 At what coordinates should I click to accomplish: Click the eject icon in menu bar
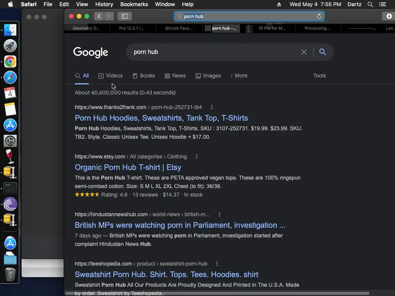[x=279, y=4]
